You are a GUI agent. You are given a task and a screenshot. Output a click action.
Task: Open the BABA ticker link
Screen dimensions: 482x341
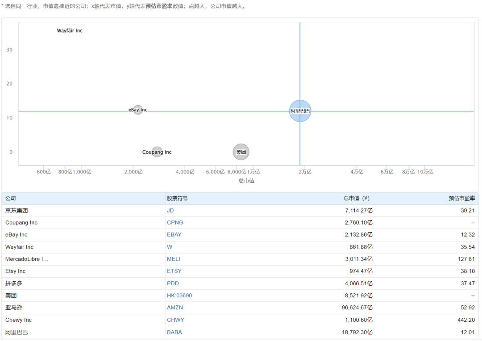point(175,332)
